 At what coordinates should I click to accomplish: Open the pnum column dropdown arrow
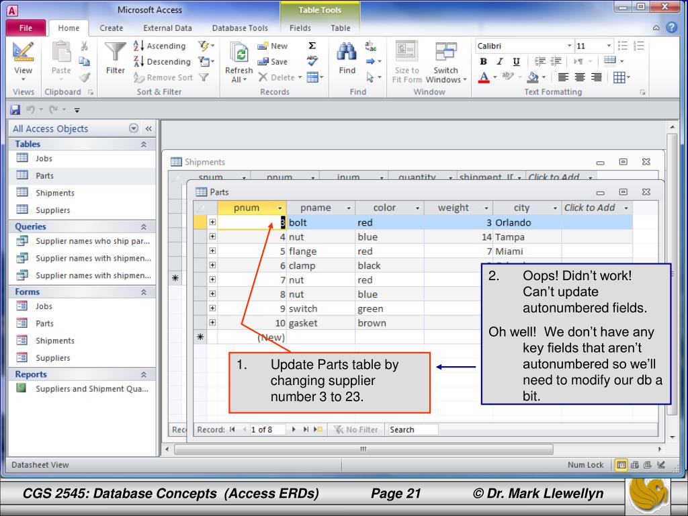coord(280,208)
